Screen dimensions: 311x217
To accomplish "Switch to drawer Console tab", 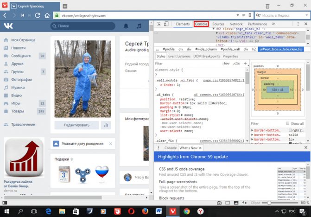I will 171,148.
